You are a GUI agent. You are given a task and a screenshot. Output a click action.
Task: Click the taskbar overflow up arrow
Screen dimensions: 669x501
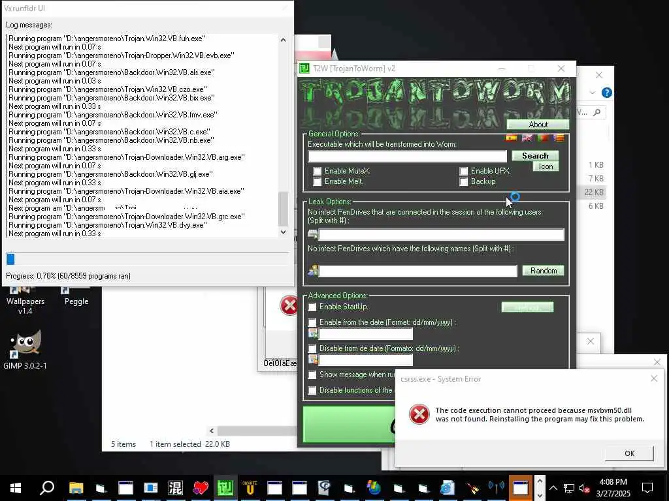pos(540,481)
